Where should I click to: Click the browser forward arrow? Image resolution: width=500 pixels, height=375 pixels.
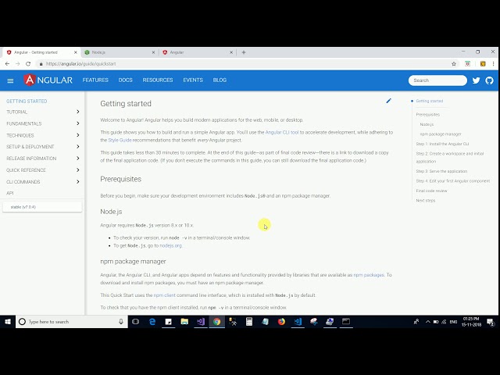(18, 64)
